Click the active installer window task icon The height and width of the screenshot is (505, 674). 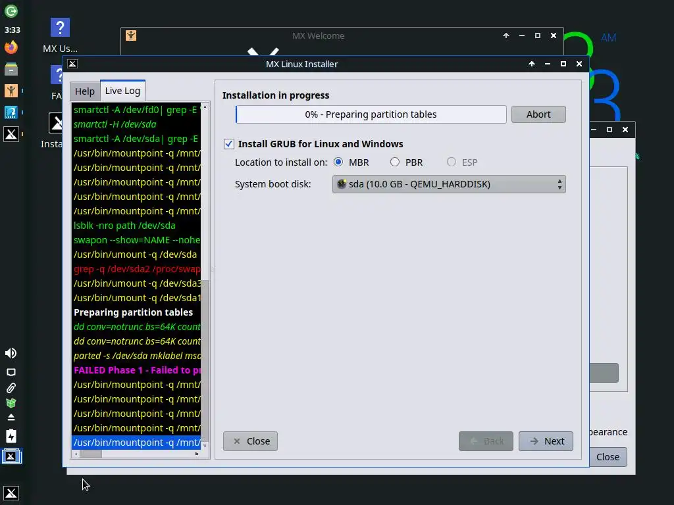click(11, 456)
